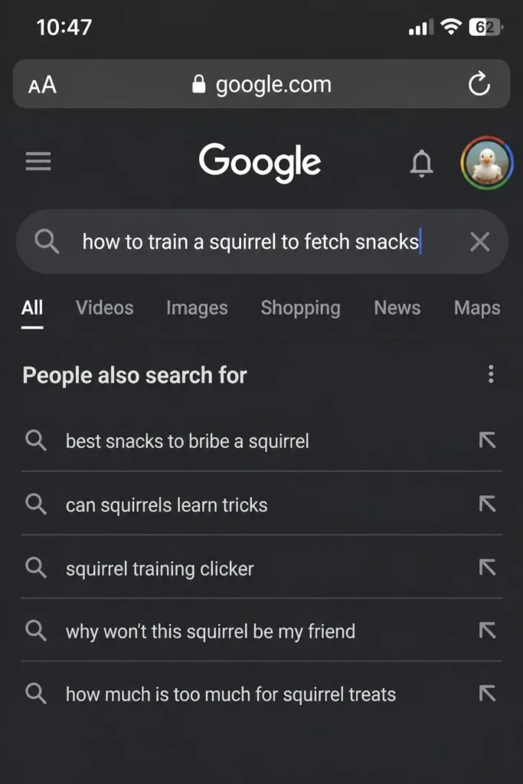Tap the google.com address bar

262,84
